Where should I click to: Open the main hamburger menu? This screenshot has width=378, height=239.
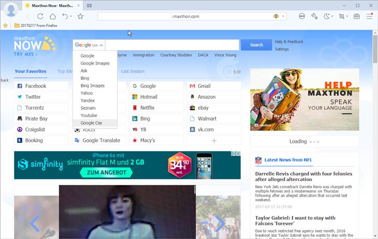pyautogui.click(x=369, y=17)
